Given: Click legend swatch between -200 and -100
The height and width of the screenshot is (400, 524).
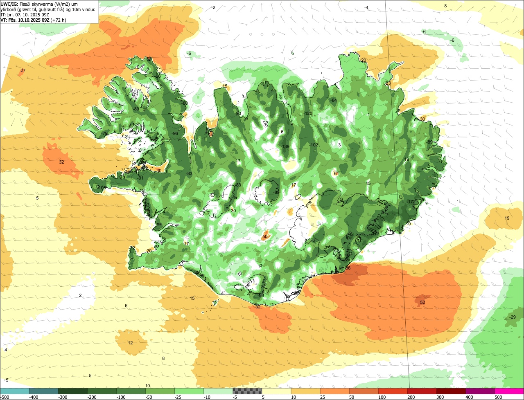Looking at the screenshot, I should (102, 391).
